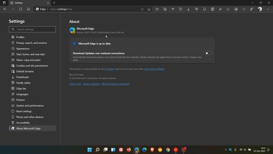Open Settings and more ellipsis menu
Screen dimensions: 273x154
pyautogui.click(x=268, y=9)
